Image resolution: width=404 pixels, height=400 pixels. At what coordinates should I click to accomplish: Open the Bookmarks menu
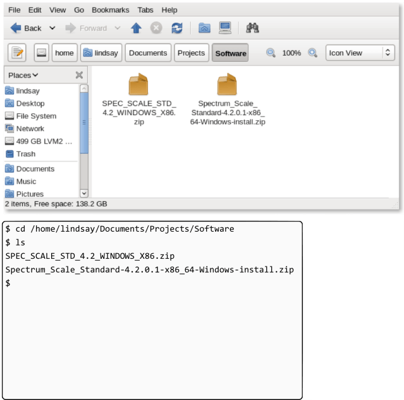110,10
